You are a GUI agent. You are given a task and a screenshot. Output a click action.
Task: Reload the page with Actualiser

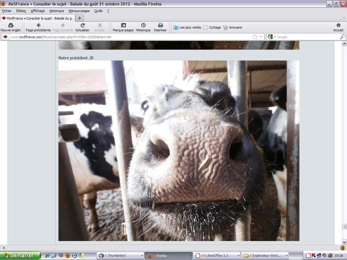tap(83, 27)
